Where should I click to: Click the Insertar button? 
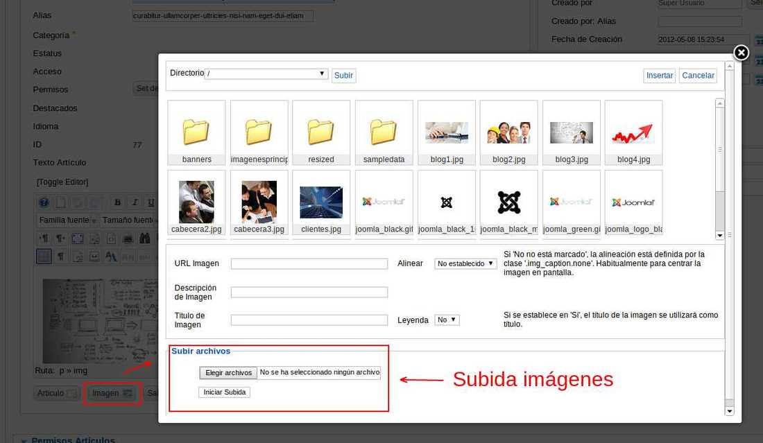pyautogui.click(x=660, y=76)
